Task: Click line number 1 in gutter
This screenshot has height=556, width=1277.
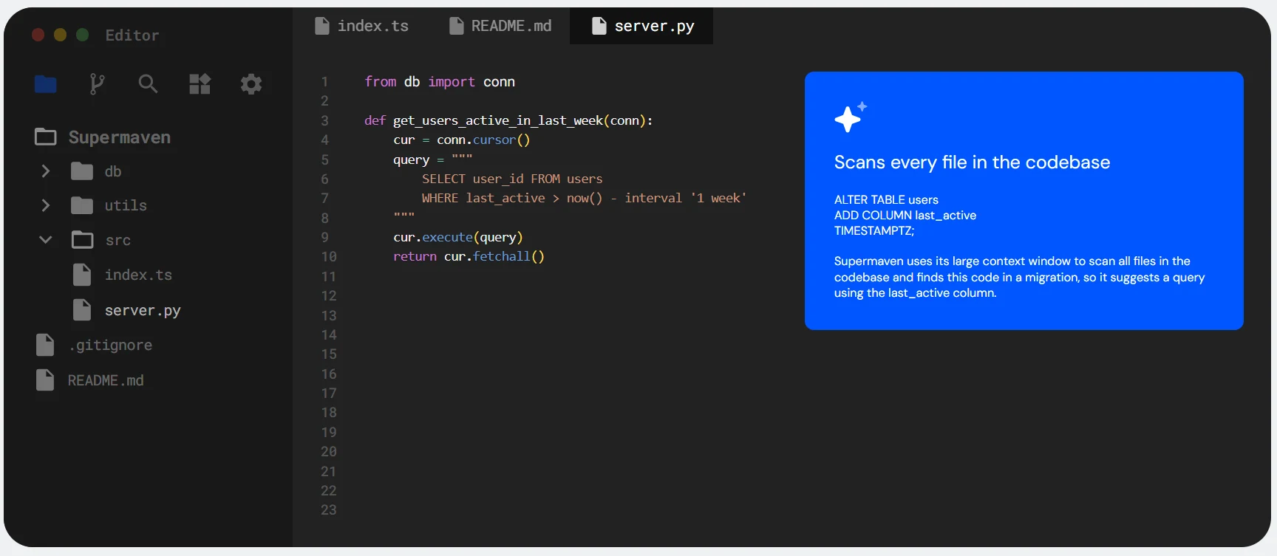Action: point(324,82)
